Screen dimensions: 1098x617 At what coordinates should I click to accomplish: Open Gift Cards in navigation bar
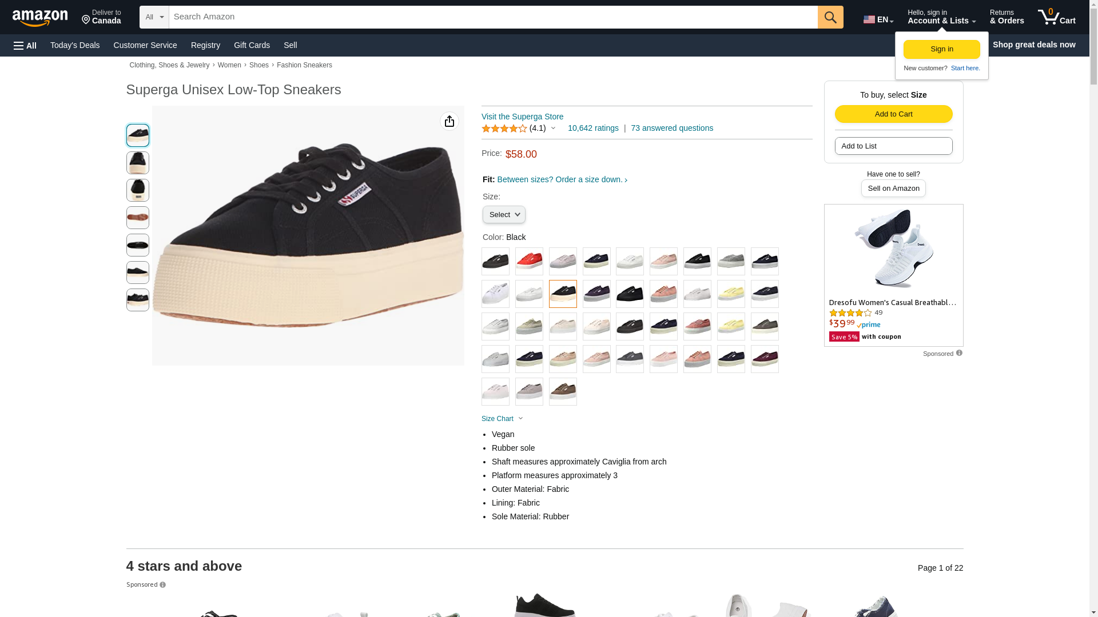(x=252, y=45)
